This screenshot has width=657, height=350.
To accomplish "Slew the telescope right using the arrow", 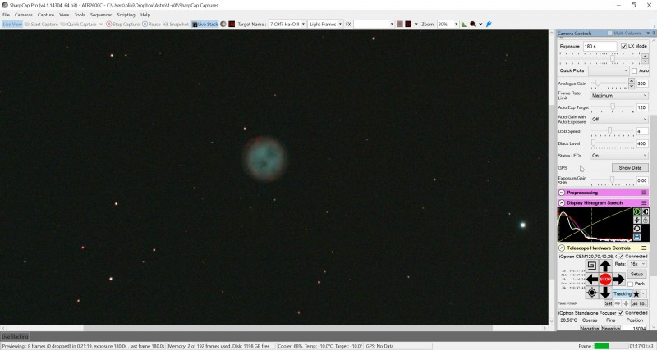I will tap(618, 279).
